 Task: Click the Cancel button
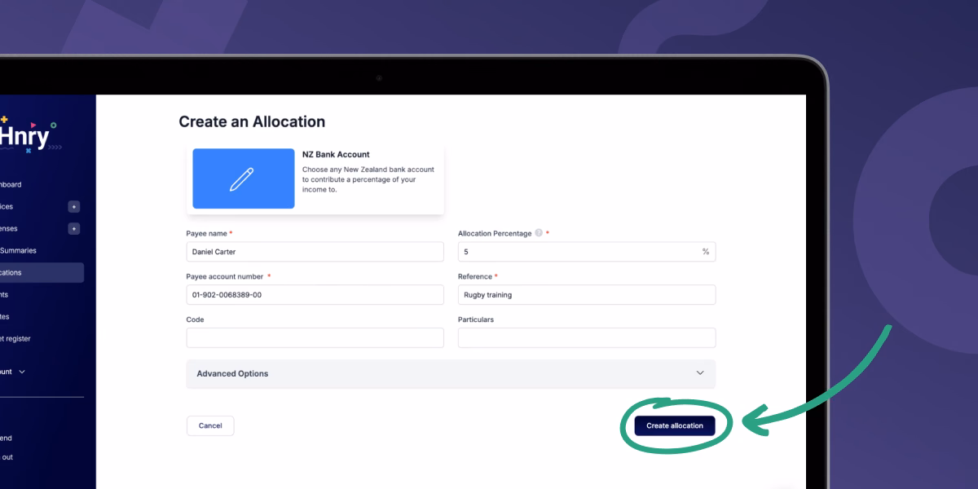point(210,425)
